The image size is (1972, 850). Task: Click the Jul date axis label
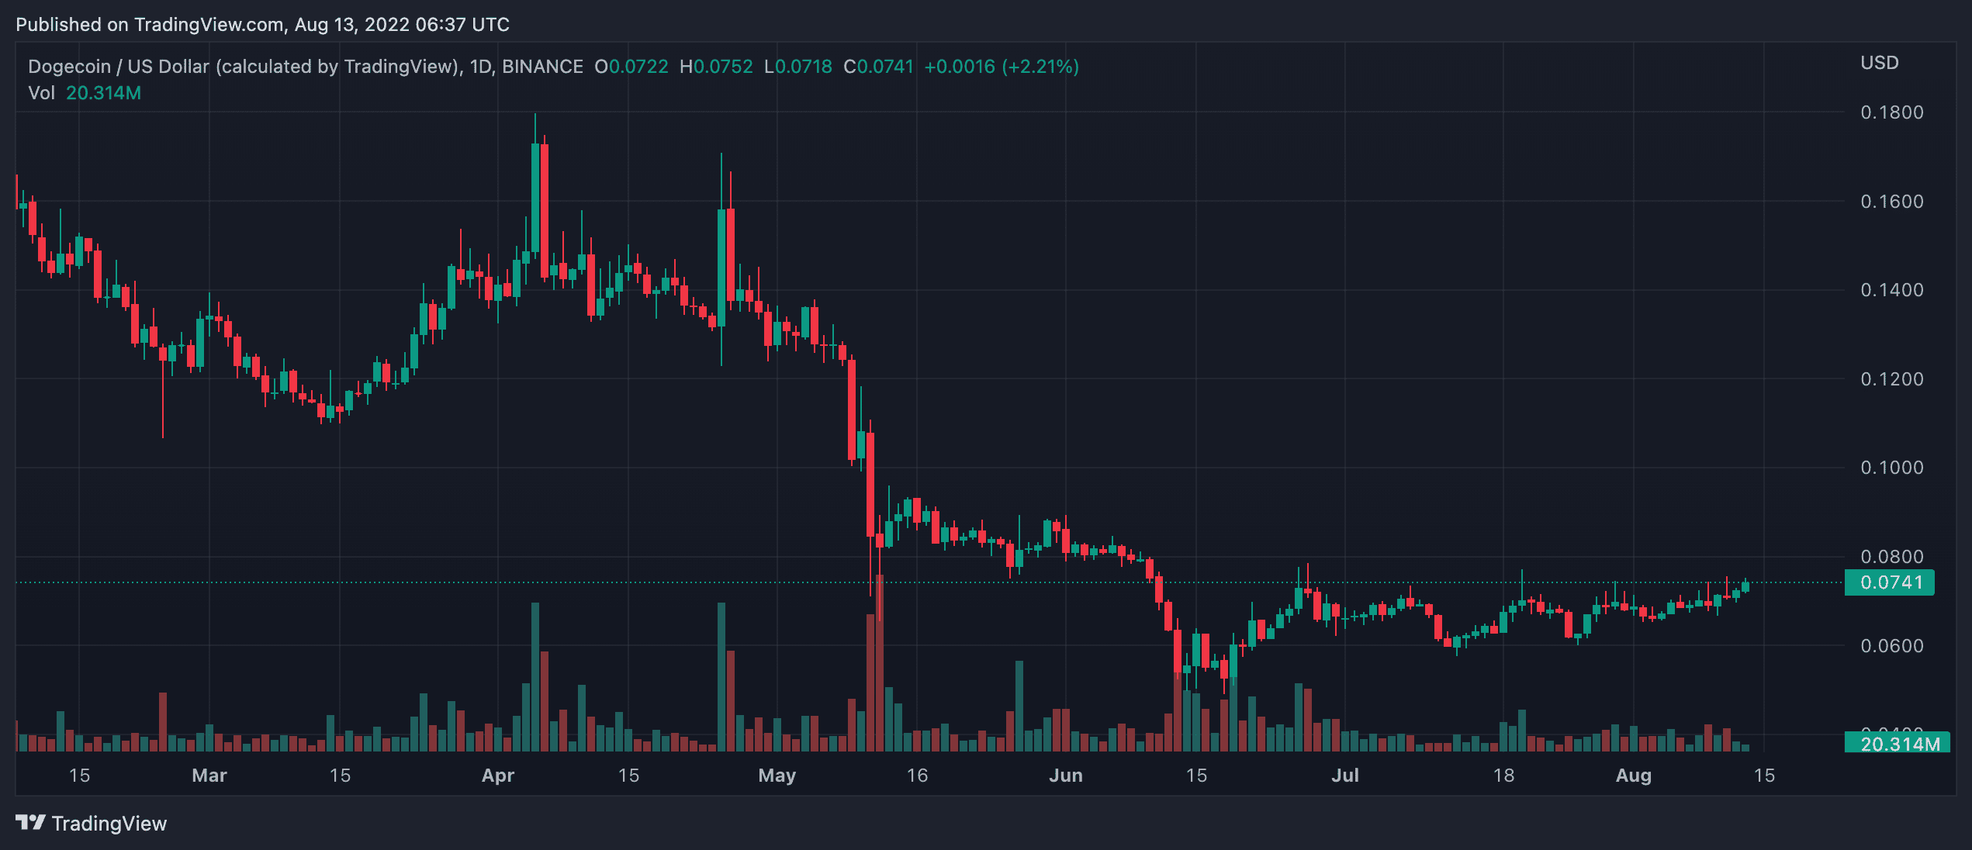click(x=1345, y=776)
